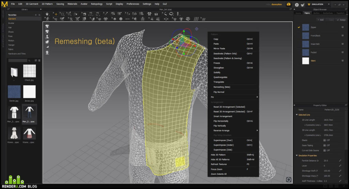Open Hardware and Trims in the Library
The width and height of the screenshot is (349, 189).
[x=17, y=54]
